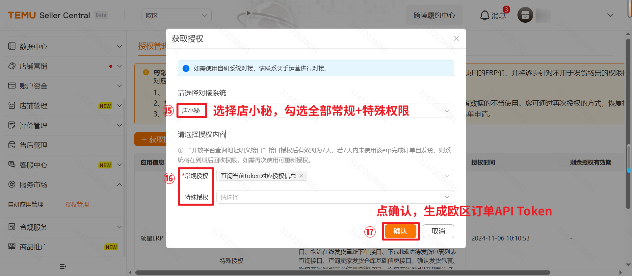Click the 店铺营销 sidebar icon
The image size is (632, 276).
[12, 66]
